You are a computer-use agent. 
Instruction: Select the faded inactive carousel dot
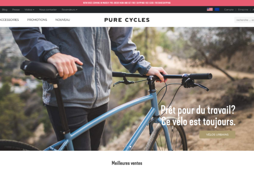tap(124, 147)
